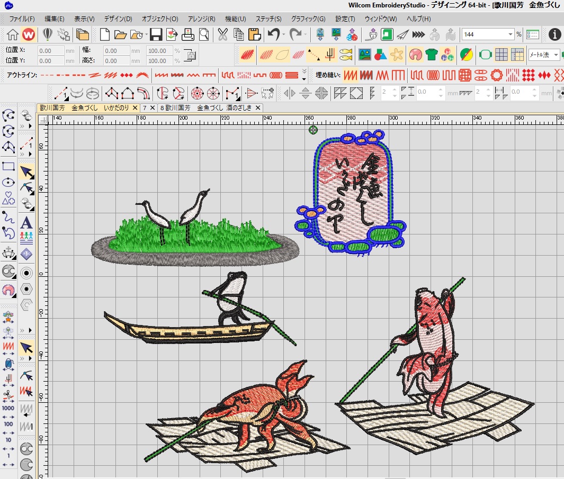
Task: Undo the last action
Action: pos(274,34)
